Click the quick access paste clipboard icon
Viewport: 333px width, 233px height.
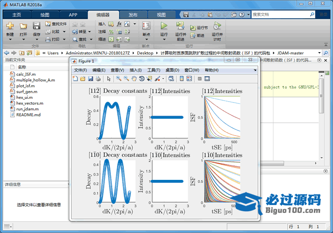[210, 14]
